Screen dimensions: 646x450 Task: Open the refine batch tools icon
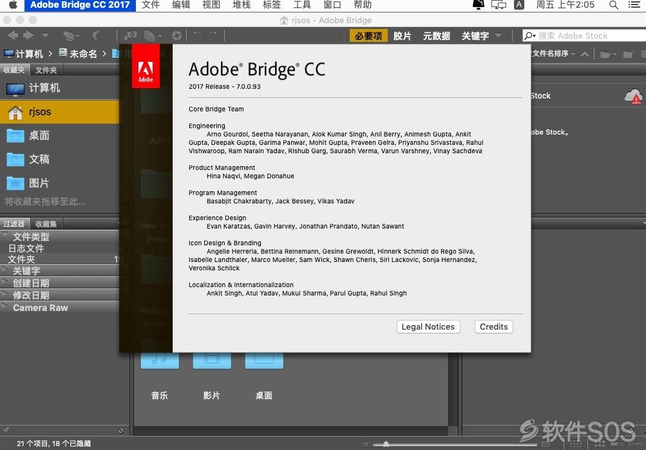point(153,36)
